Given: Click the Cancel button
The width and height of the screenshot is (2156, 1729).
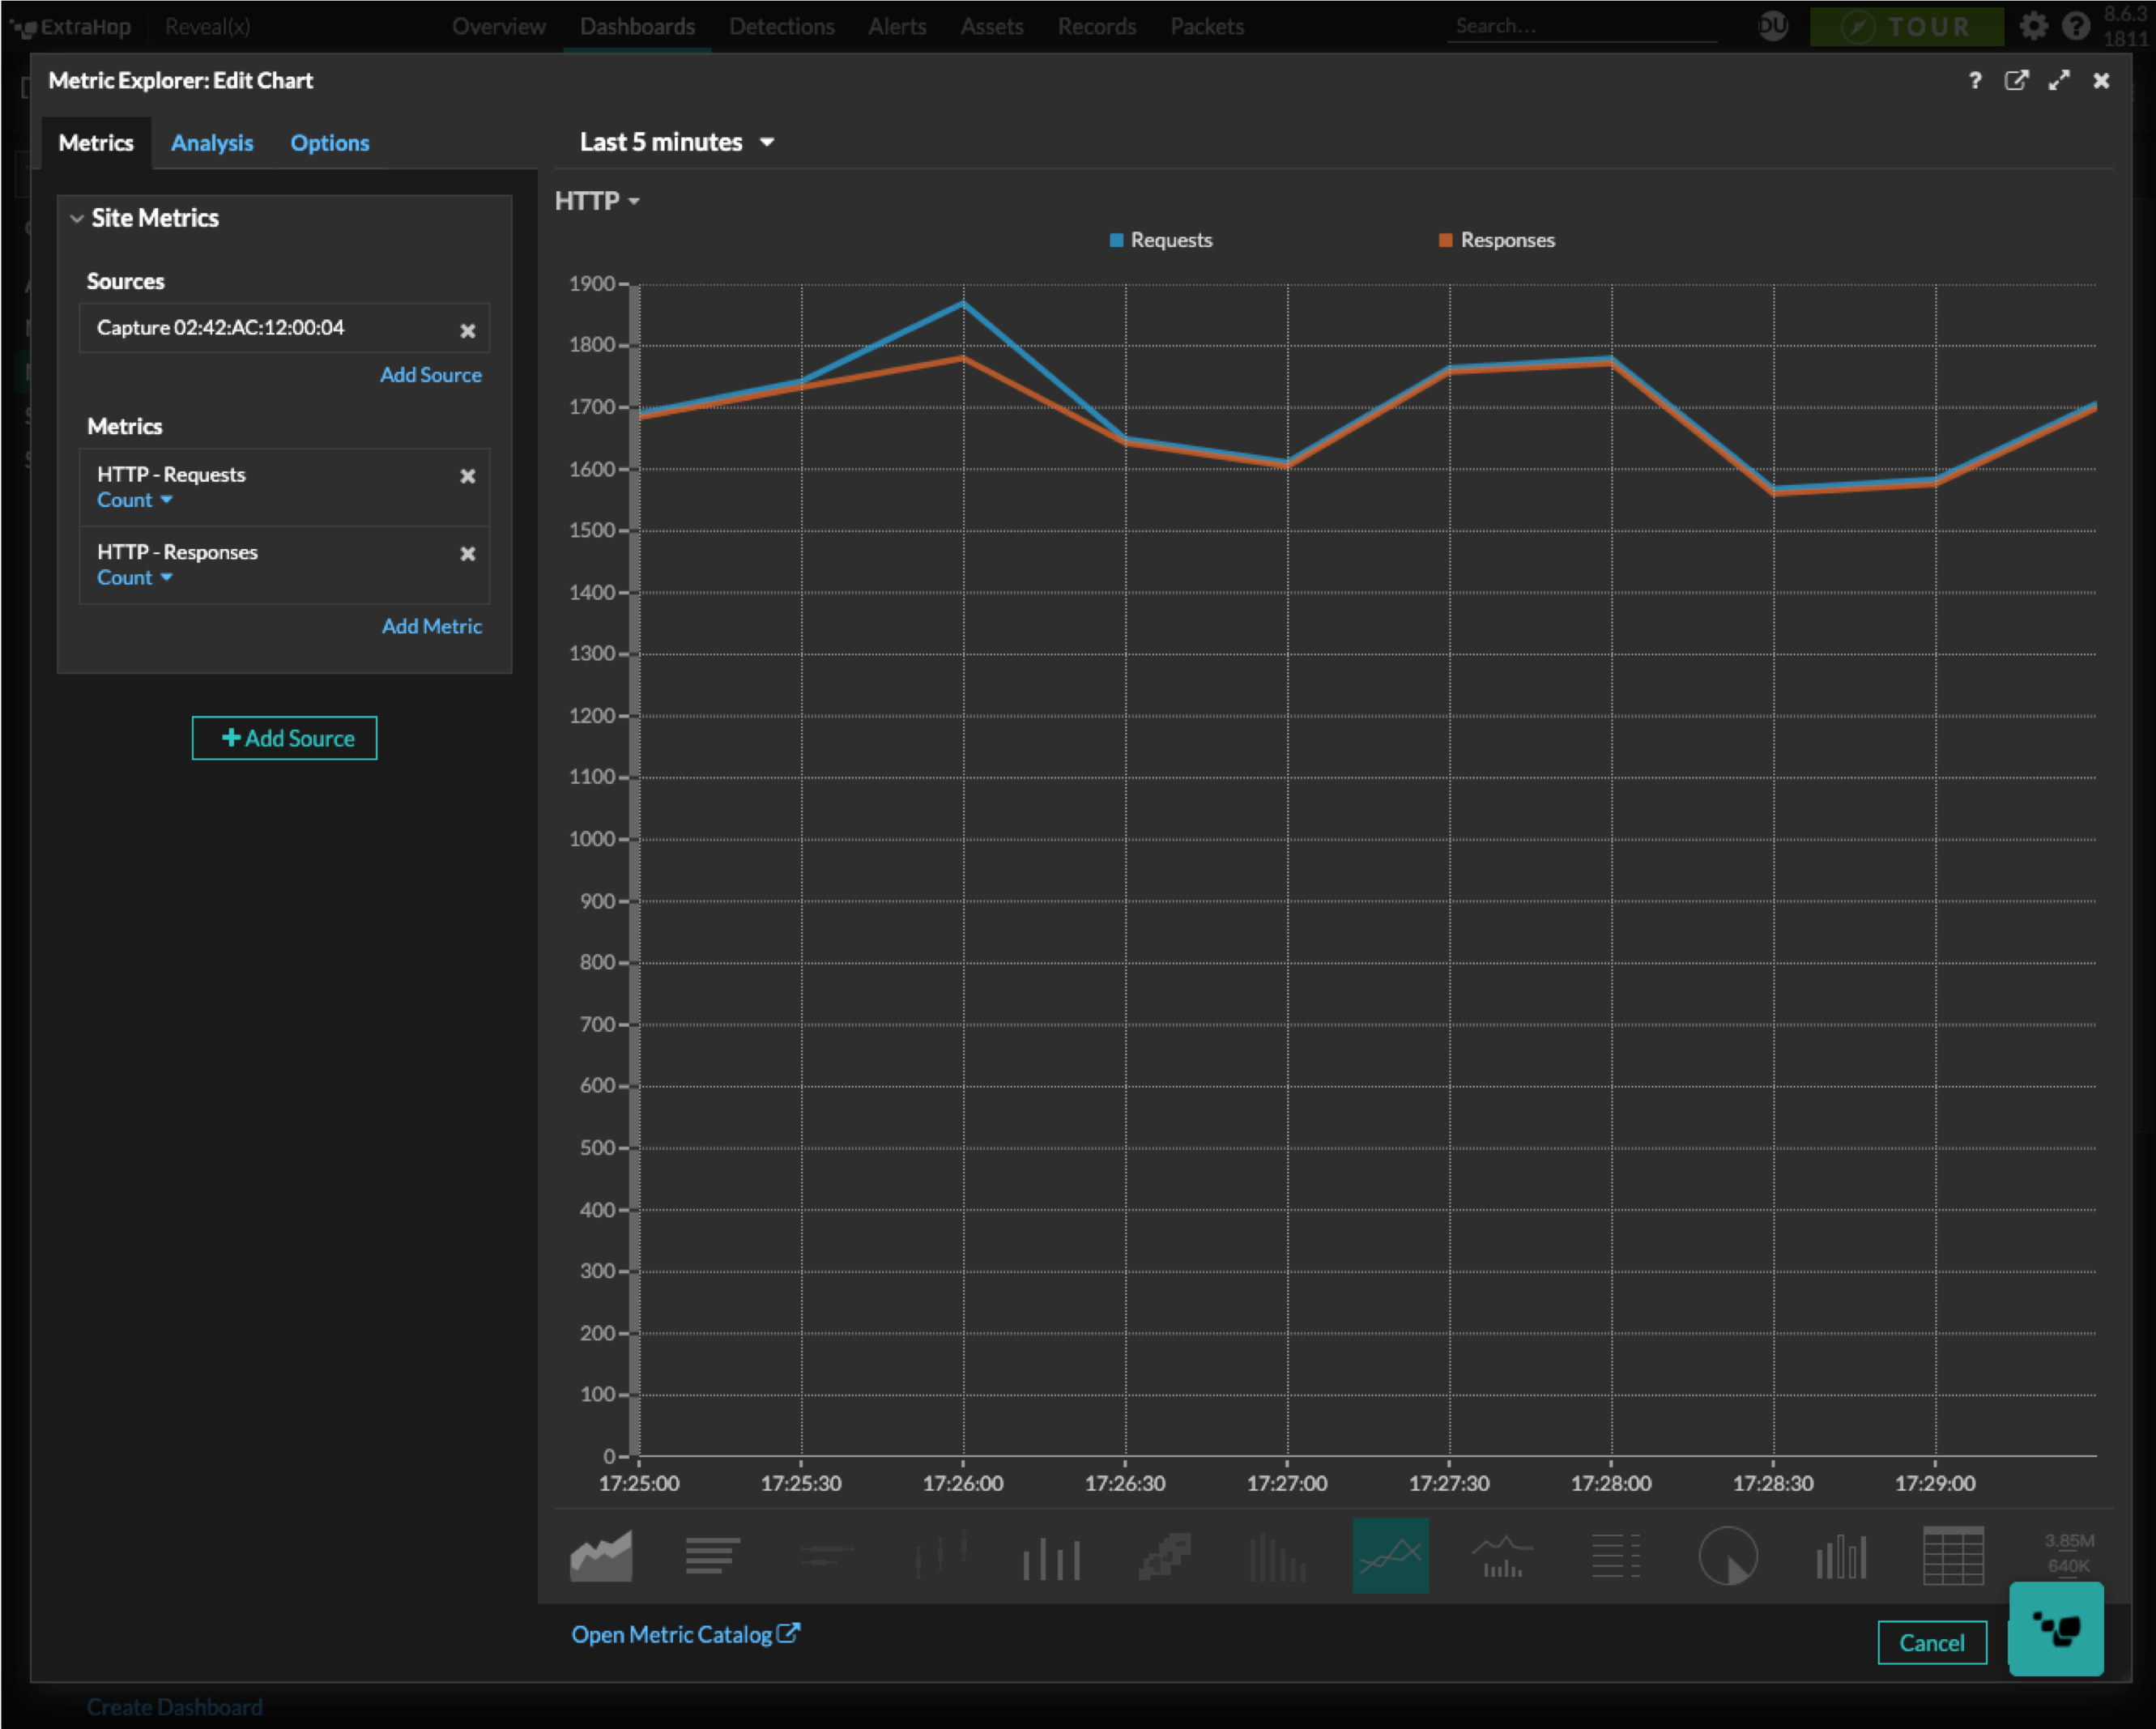Looking at the screenshot, I should 1930,1643.
